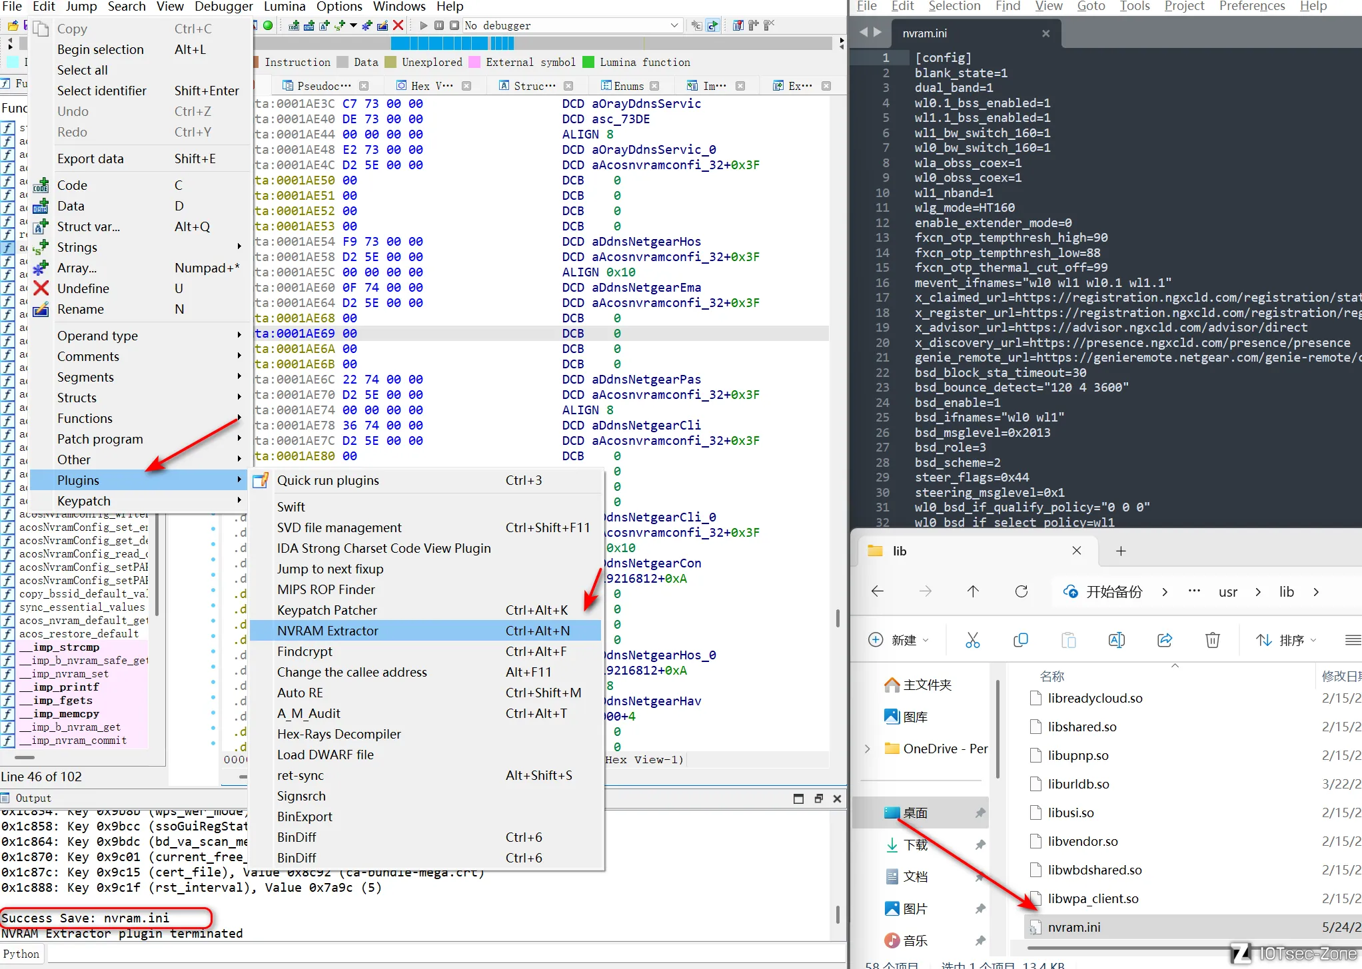Start the process with the debugger play button
Image resolution: width=1362 pixels, height=969 pixels.
[x=424, y=26]
